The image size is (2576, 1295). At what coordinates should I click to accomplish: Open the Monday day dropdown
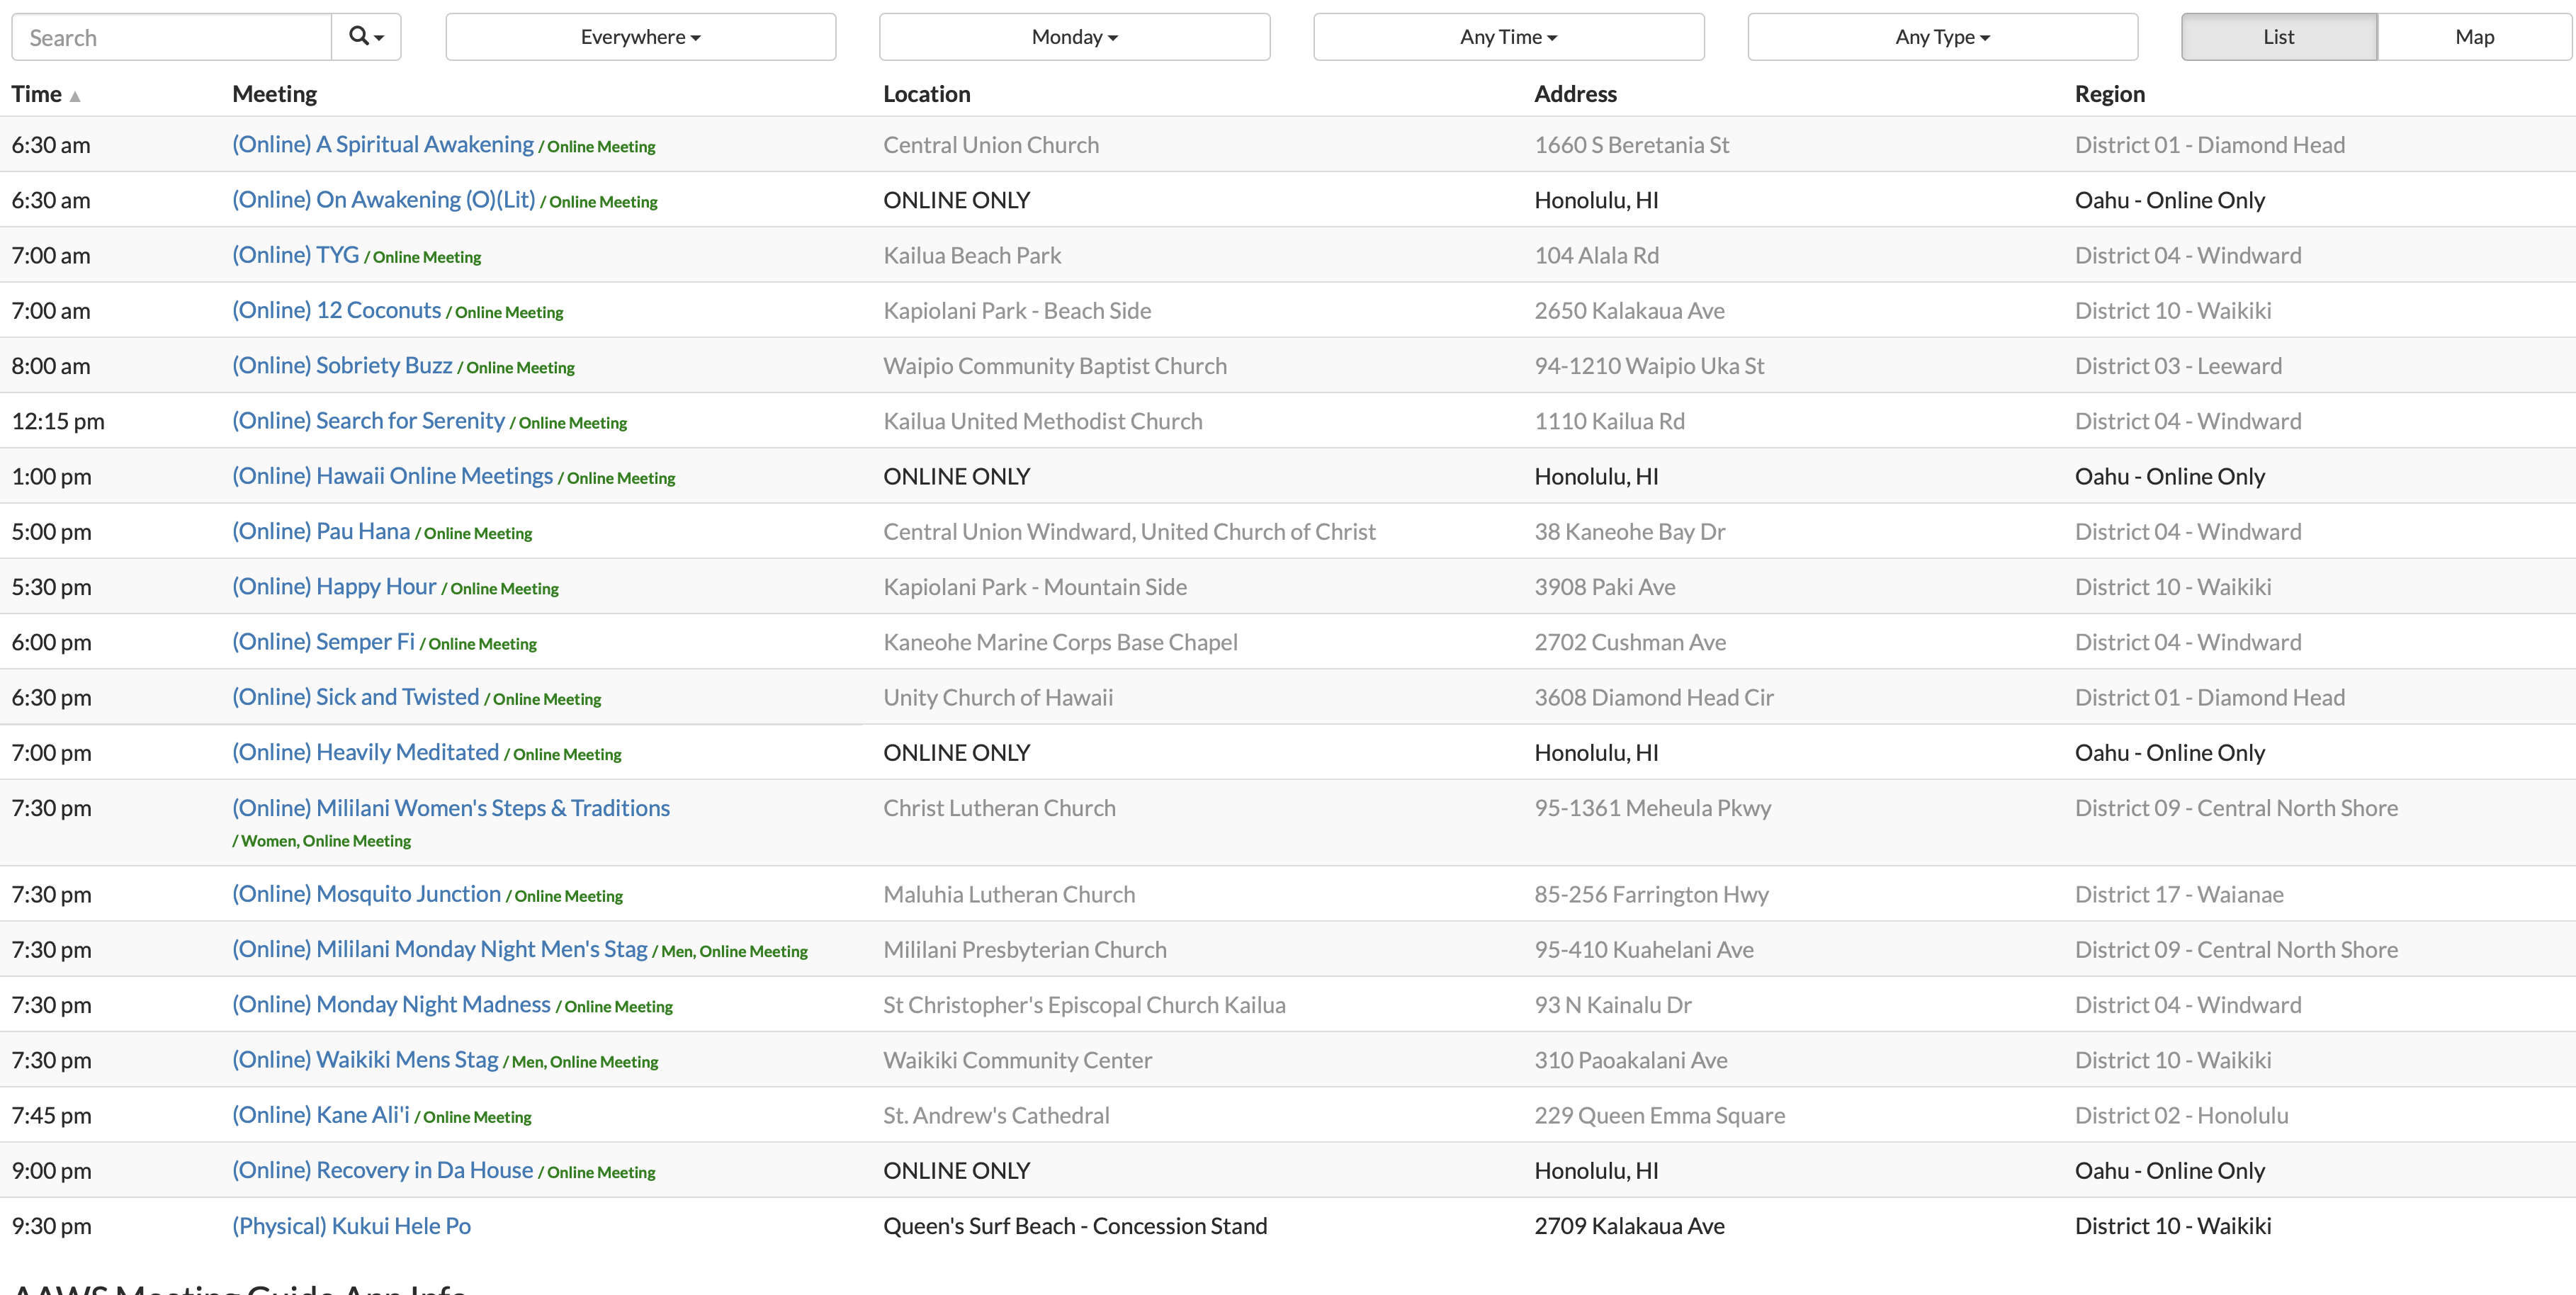1074,37
